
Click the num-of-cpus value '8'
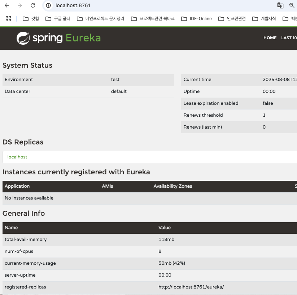pyautogui.click(x=160, y=251)
